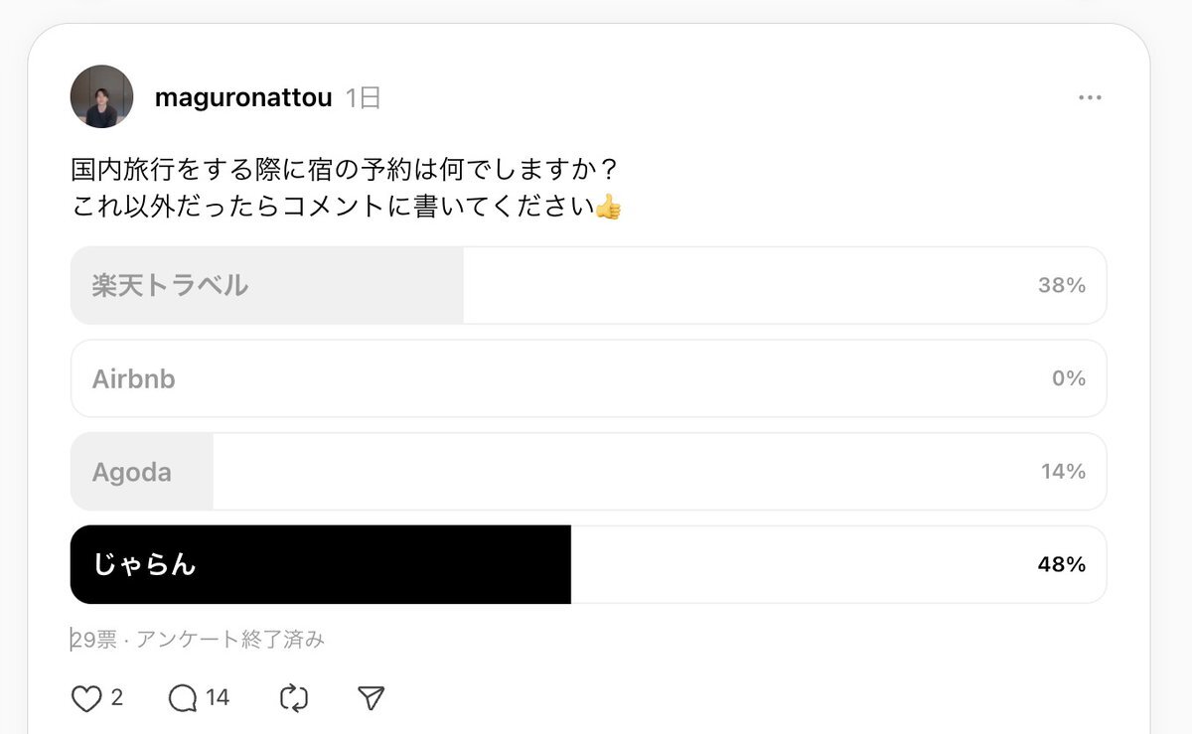Share post with the paper plane icon

[x=371, y=698]
